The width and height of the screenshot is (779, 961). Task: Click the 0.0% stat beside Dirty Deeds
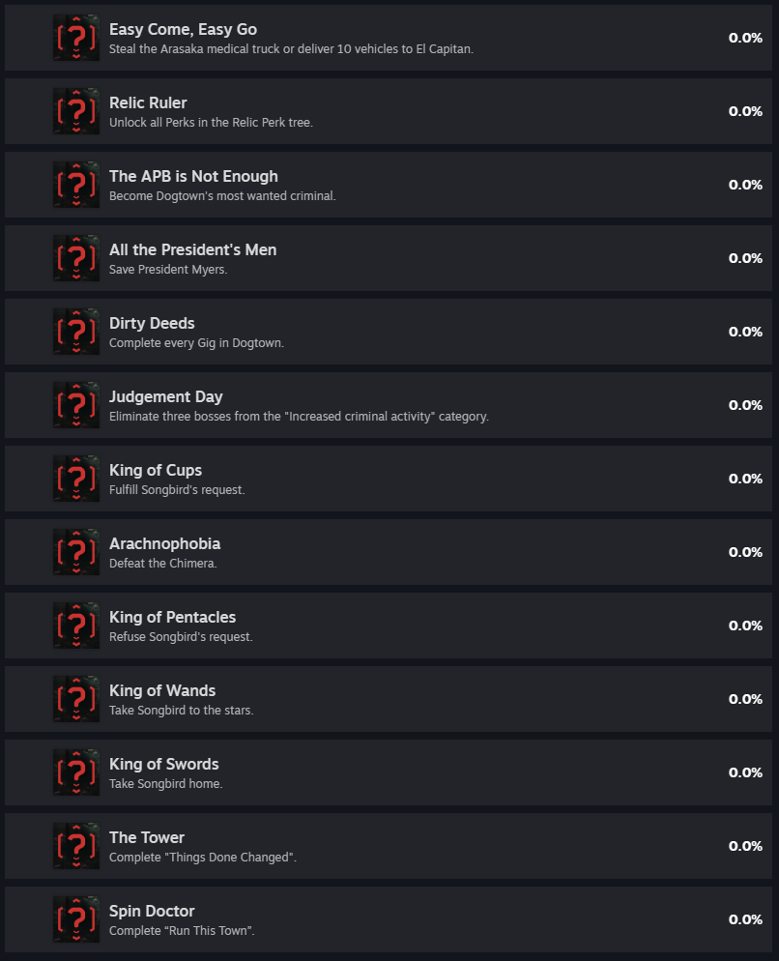tap(744, 331)
